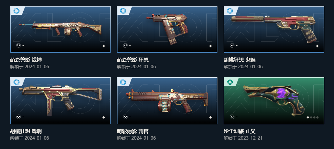The image size is (334, 149).
Task: Click the level diamond on 蜂刺 card
Action: pyautogui.click(x=104, y=117)
